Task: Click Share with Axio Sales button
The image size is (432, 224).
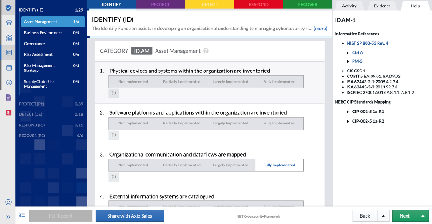Action: [x=130, y=216]
